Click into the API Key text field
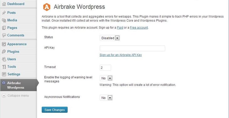This screenshot has height=118, width=229. point(133,48)
